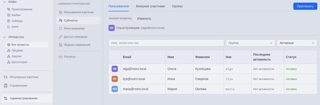320x105 pixels.
Task: Open the Группа filter dropdown
Action: click(250, 43)
